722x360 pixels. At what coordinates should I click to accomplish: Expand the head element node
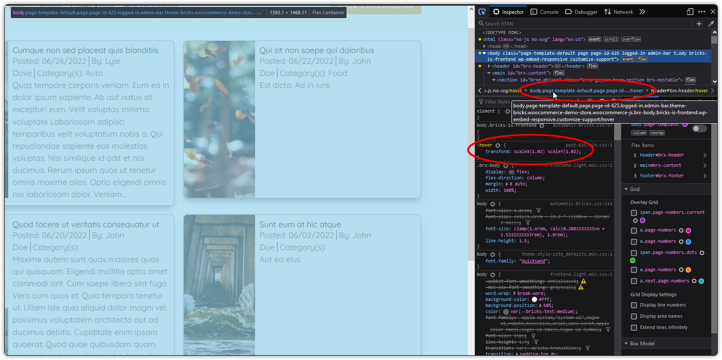click(x=485, y=46)
